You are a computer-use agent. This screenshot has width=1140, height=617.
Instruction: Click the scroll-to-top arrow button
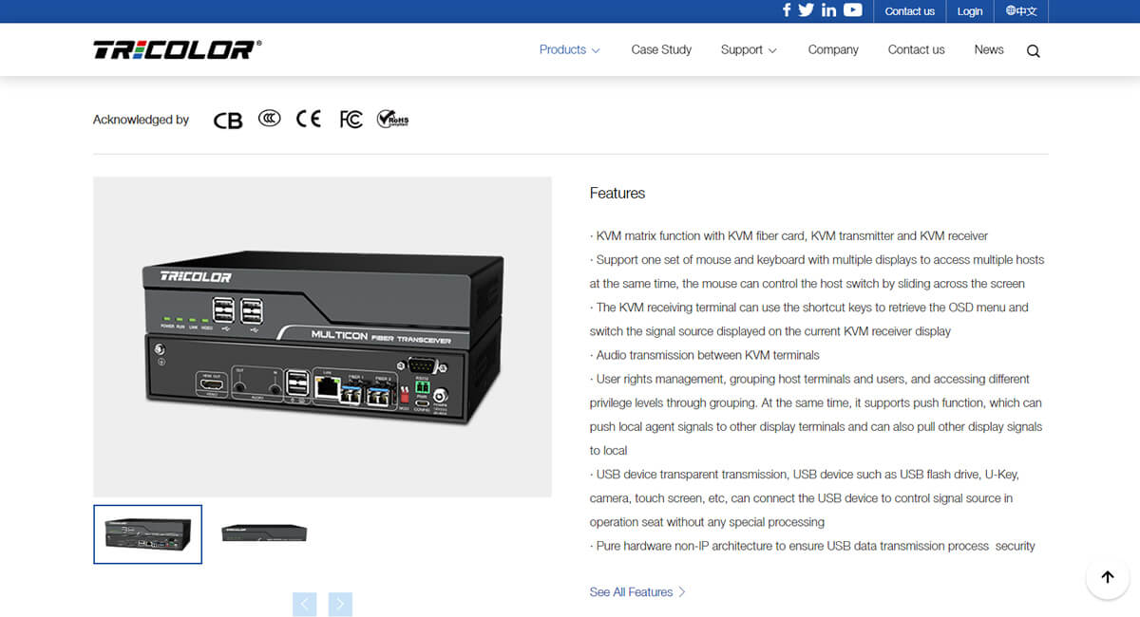[x=1107, y=577]
